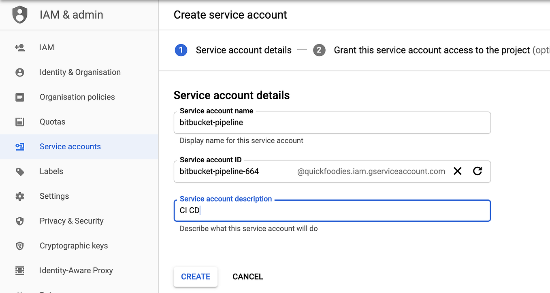The height and width of the screenshot is (293, 550).
Task: Click the Service accounts key icon
Action: click(20, 146)
